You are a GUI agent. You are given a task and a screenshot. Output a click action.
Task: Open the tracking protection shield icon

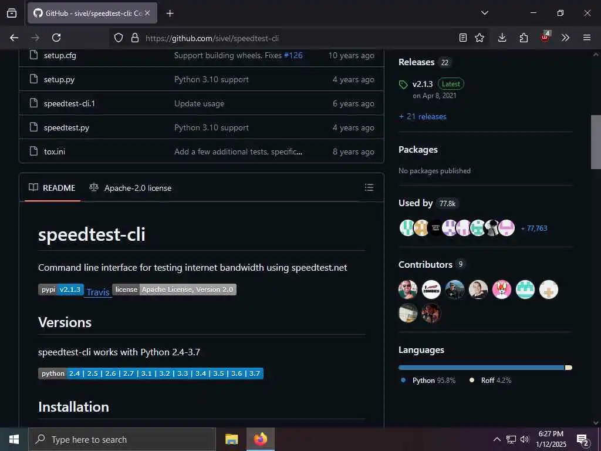click(x=119, y=38)
